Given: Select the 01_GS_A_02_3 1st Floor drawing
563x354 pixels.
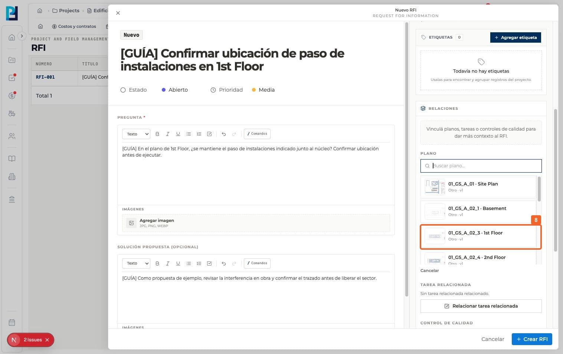Looking at the screenshot, I should click(x=478, y=236).
